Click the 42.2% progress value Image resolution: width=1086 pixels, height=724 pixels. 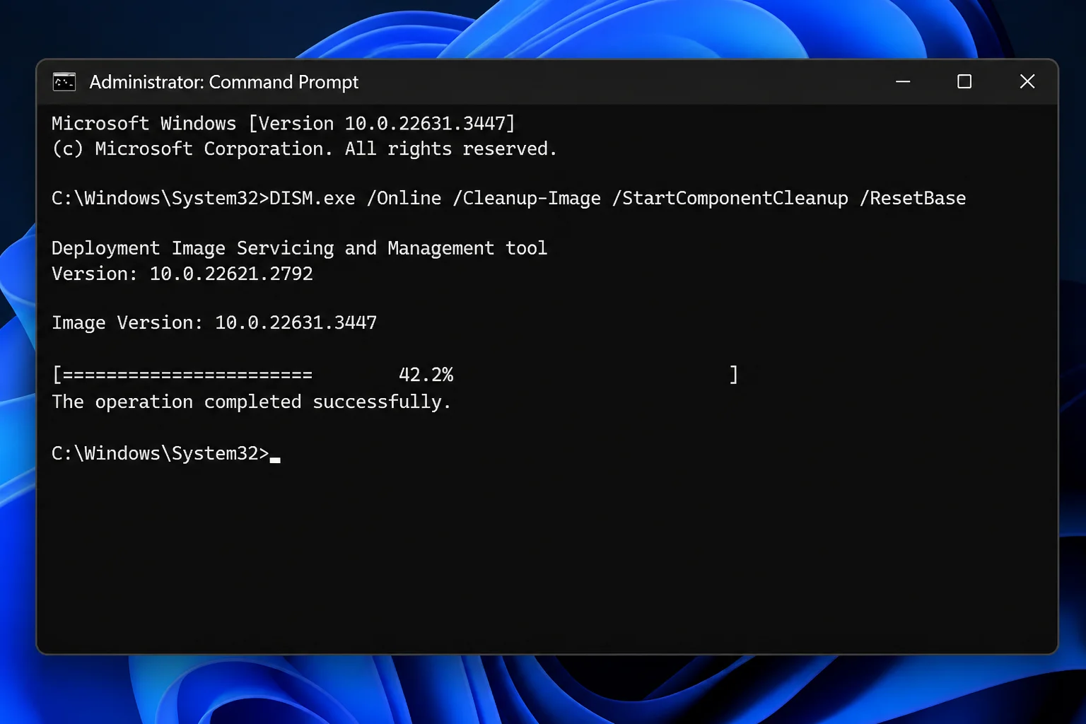[x=426, y=375]
